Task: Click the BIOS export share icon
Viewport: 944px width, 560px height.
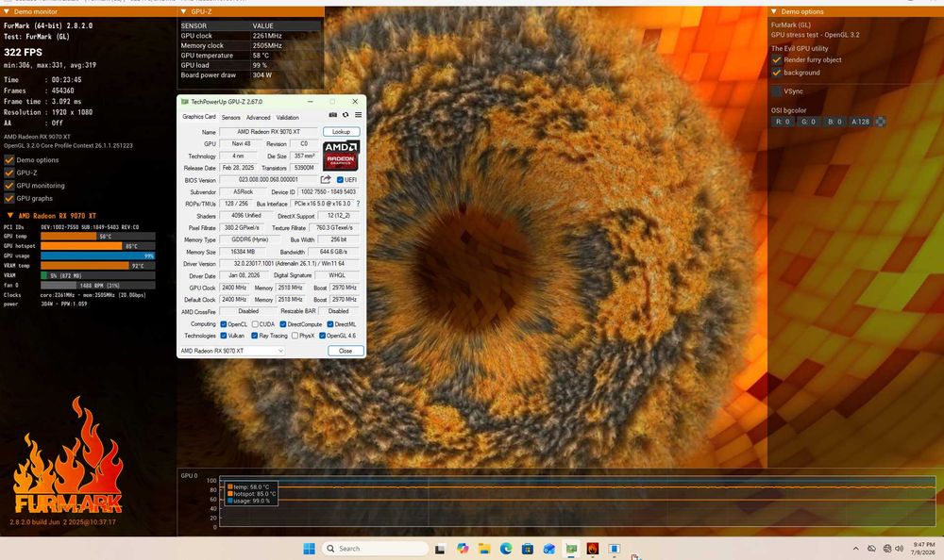Action: tap(326, 179)
